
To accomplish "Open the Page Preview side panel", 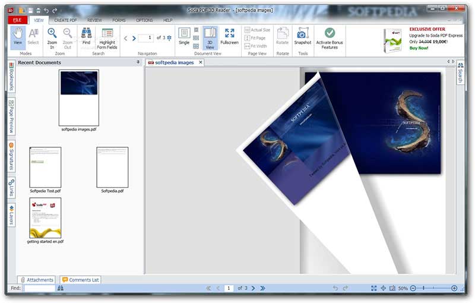I will pos(11,116).
